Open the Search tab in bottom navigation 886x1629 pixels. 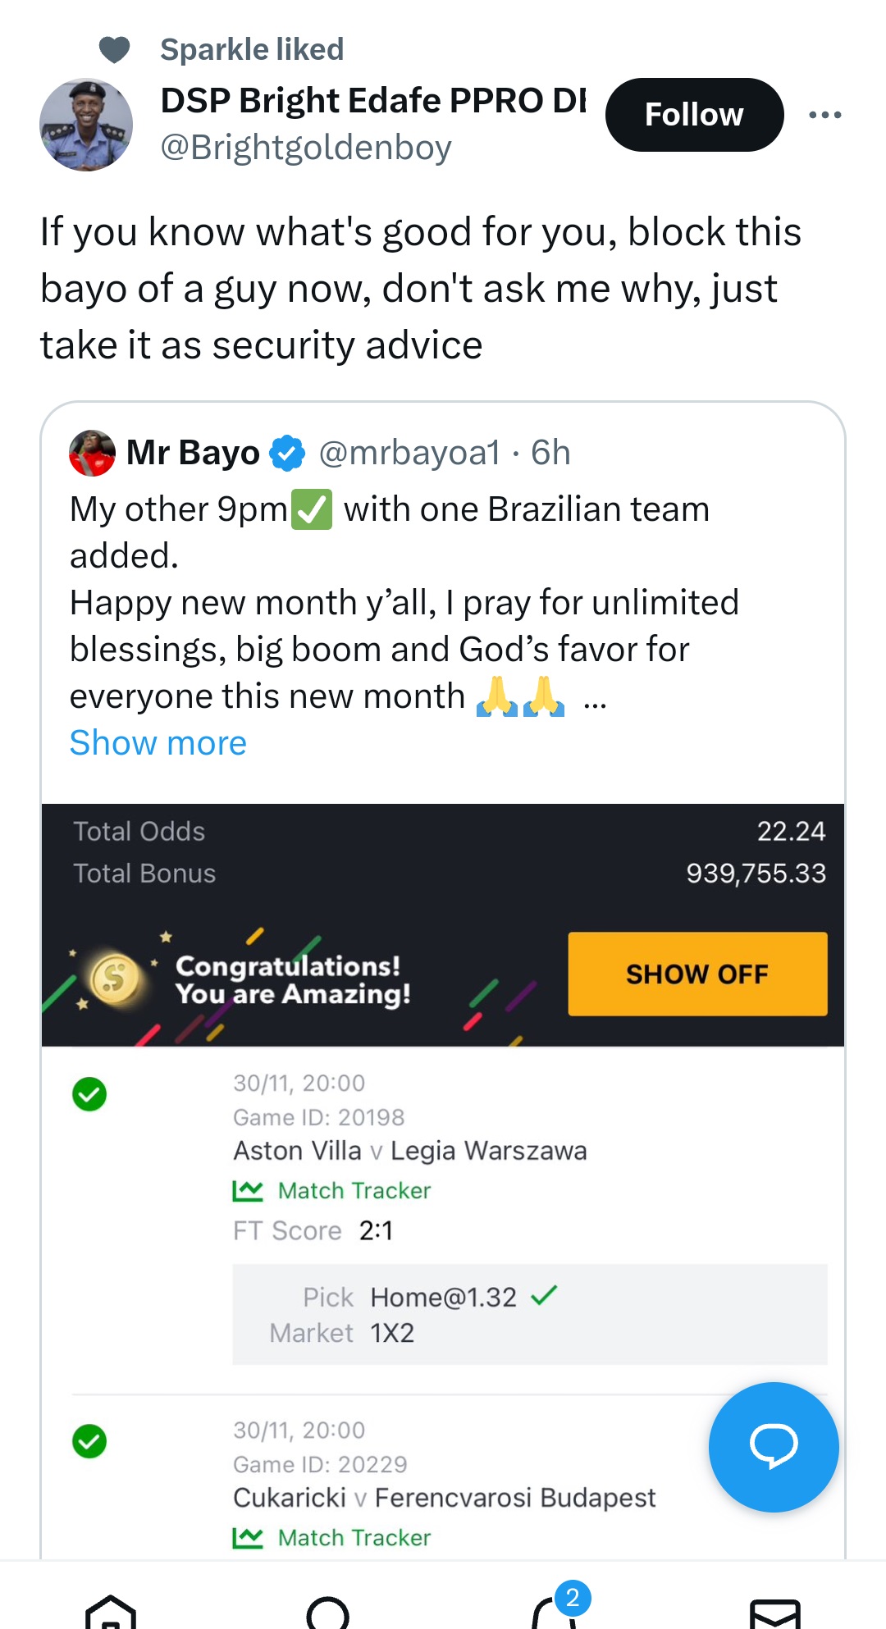(x=327, y=1611)
